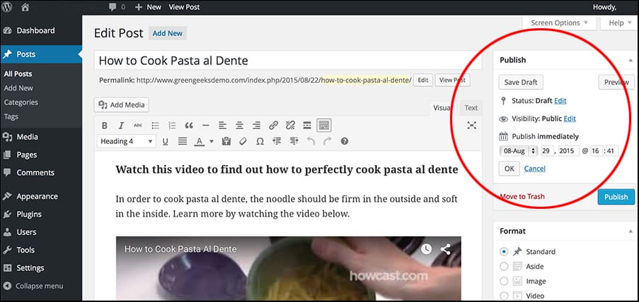Apply strikethrough formatting
Screen dimensions: 639x302
(x=138, y=126)
